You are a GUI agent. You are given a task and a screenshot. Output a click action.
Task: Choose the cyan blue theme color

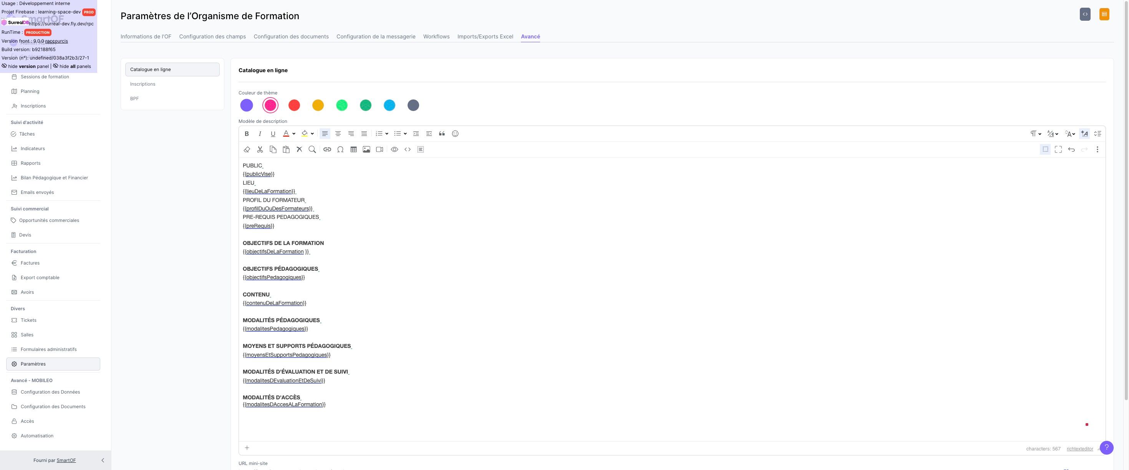(389, 105)
